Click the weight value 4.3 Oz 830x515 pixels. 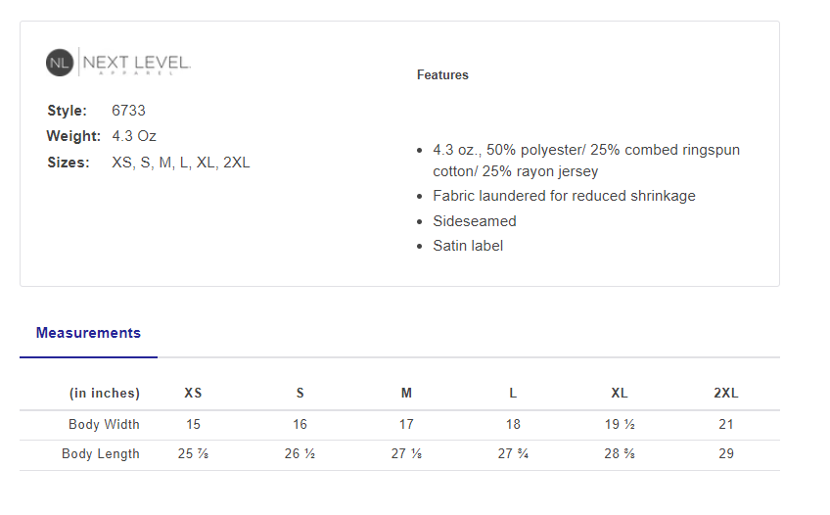tap(134, 136)
